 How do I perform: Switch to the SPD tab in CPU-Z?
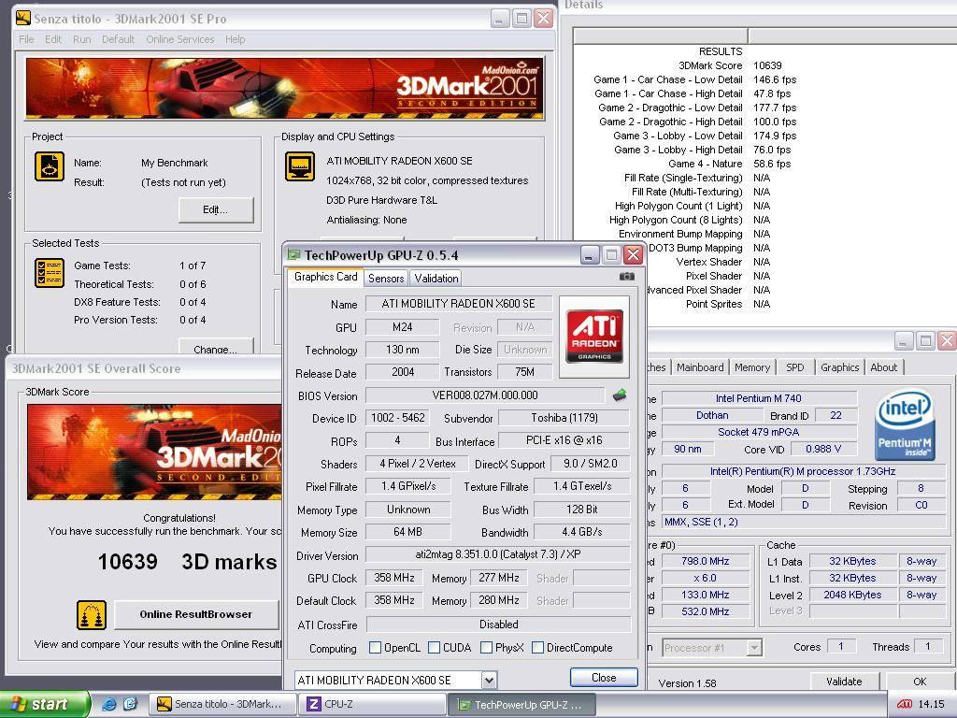(794, 366)
